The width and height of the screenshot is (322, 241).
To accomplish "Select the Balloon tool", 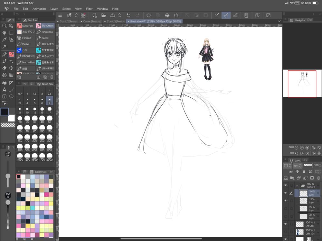I will [11, 96].
